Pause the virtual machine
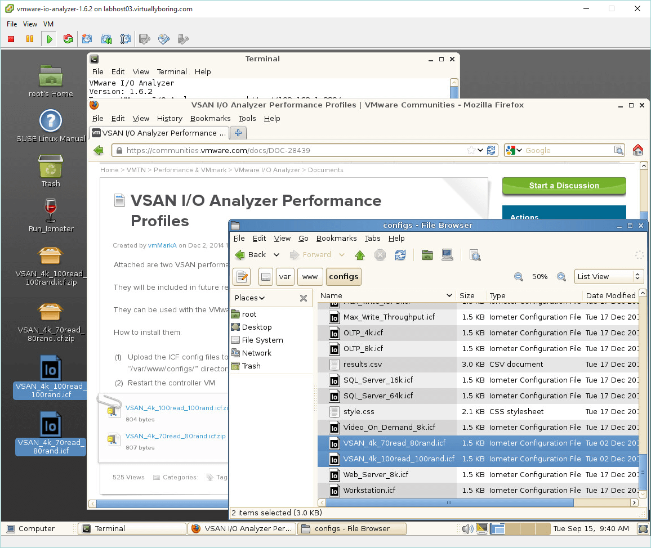 pos(30,39)
